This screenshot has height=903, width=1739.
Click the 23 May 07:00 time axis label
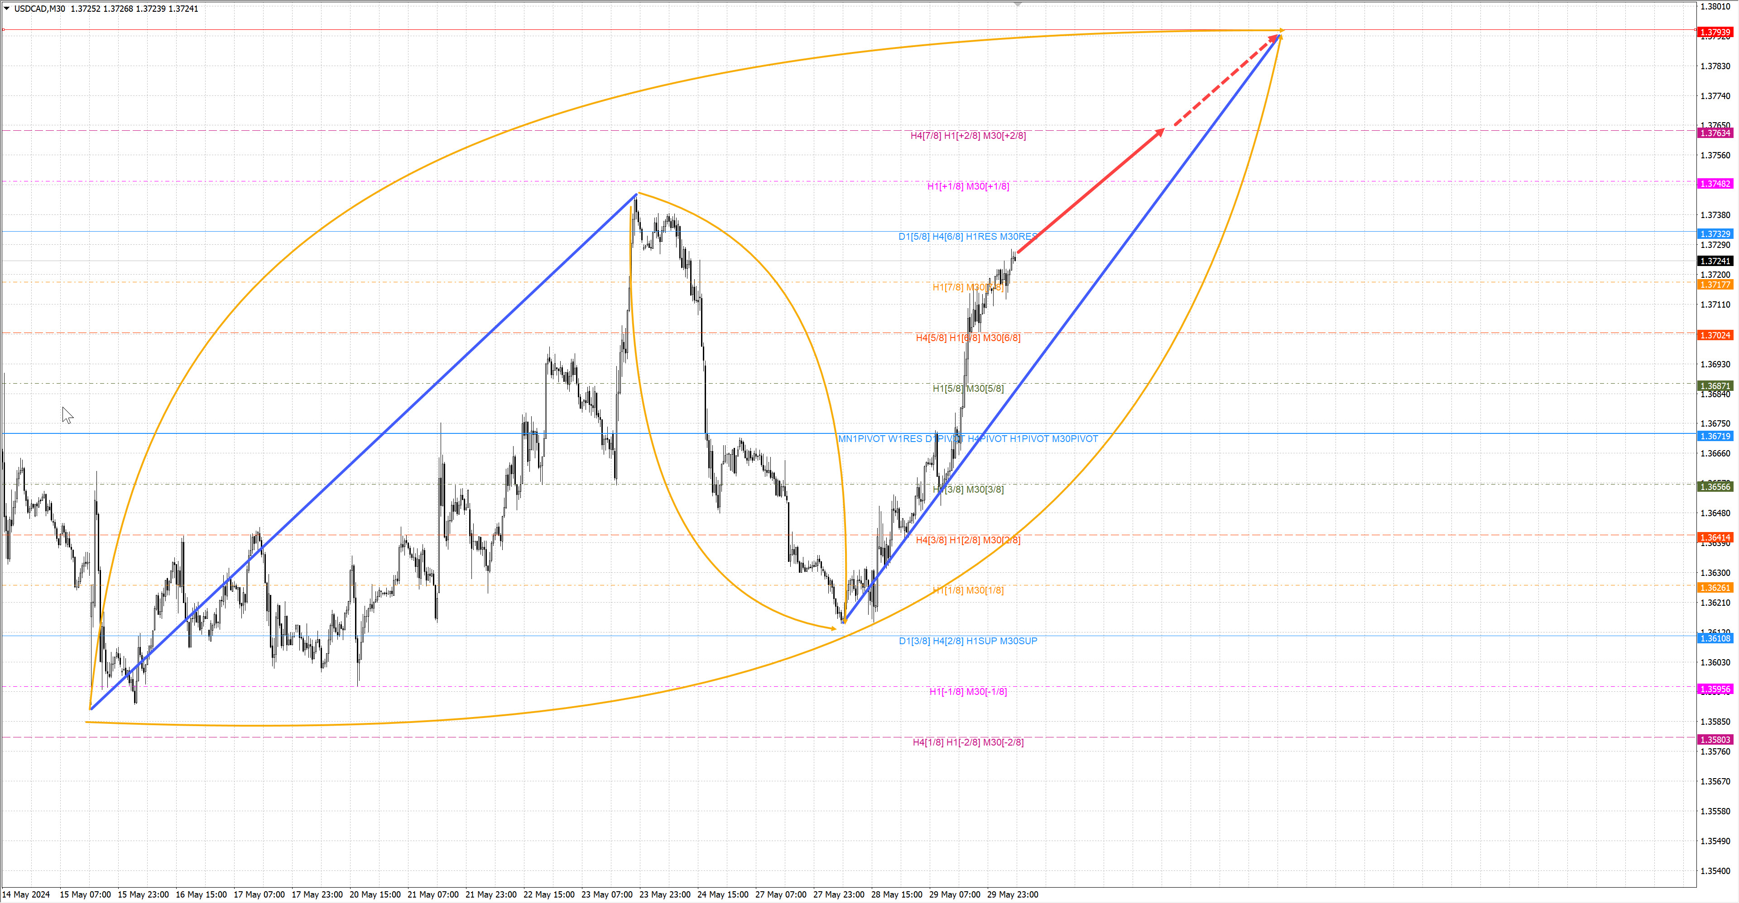coord(606,894)
